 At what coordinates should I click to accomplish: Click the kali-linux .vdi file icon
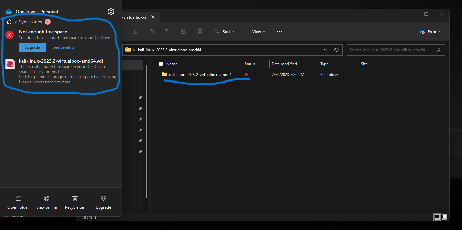pyautogui.click(x=10, y=64)
